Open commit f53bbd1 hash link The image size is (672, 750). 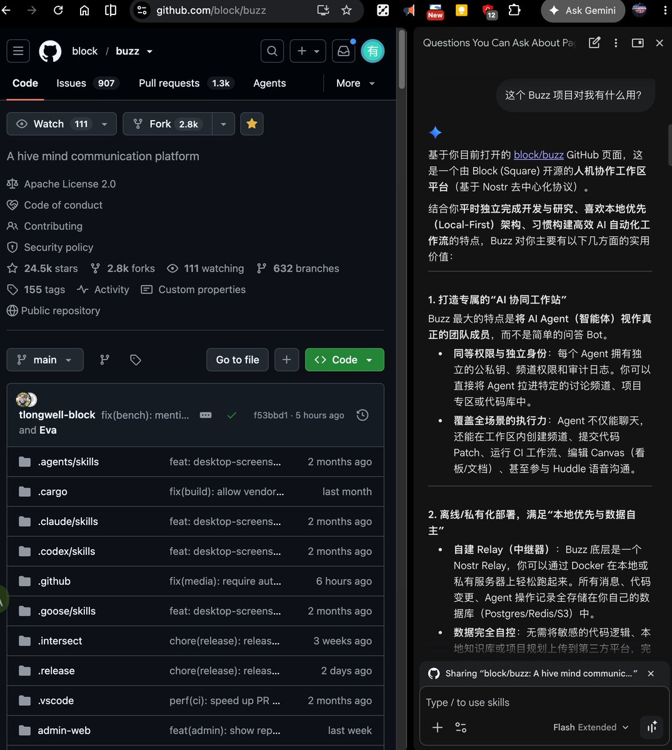(x=271, y=415)
